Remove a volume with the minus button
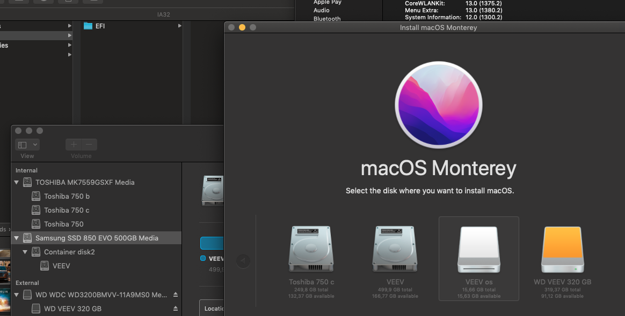Screen dimensions: 625x316 coord(89,145)
